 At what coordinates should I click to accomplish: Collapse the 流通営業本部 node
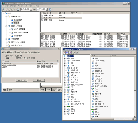pyautogui.click(x=6, y=17)
